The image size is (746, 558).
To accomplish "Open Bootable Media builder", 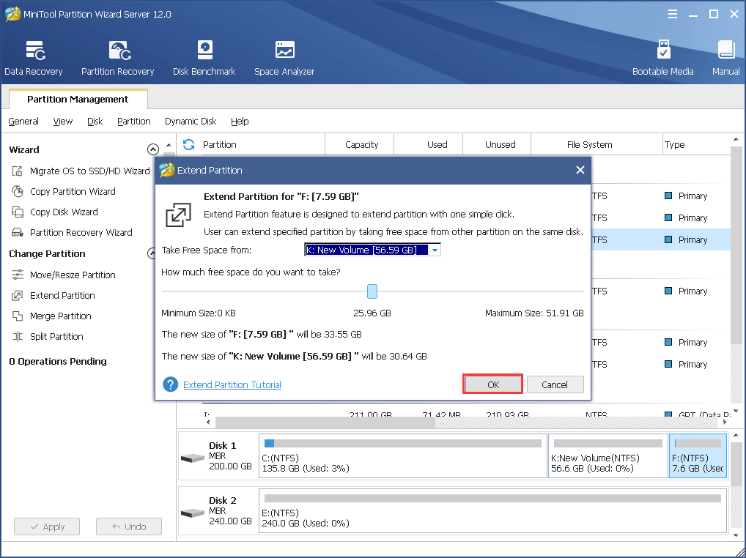I will pos(662,58).
